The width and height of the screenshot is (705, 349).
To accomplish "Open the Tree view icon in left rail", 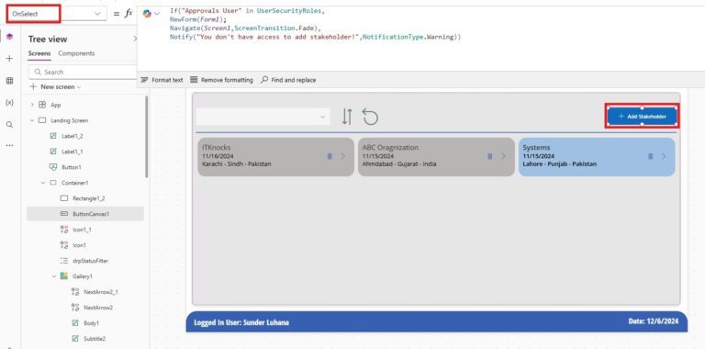I will (9, 37).
